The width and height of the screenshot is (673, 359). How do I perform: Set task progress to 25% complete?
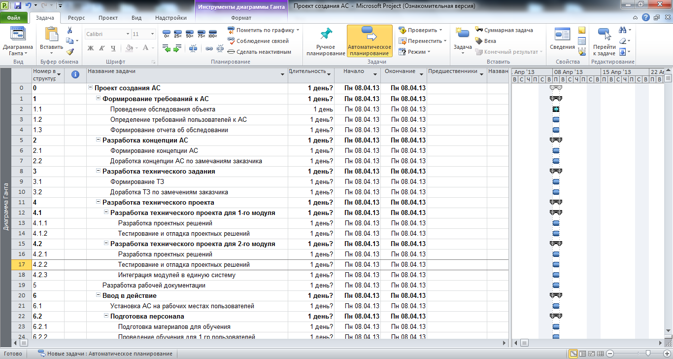click(x=178, y=34)
